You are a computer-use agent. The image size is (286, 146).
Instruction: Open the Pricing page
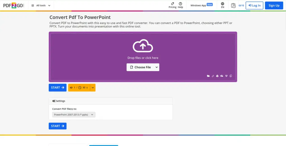point(172,5)
